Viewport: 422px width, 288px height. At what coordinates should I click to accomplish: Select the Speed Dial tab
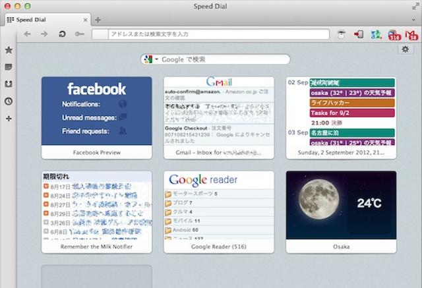coord(47,20)
